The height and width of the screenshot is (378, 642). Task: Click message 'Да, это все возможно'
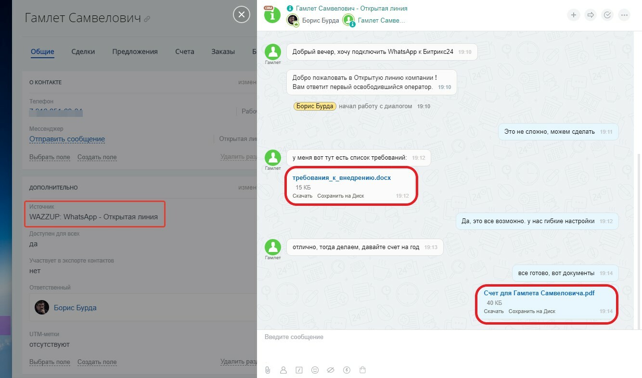pyautogui.click(x=537, y=221)
